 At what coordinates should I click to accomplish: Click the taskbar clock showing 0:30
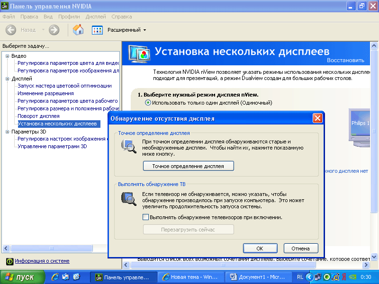click(366, 277)
